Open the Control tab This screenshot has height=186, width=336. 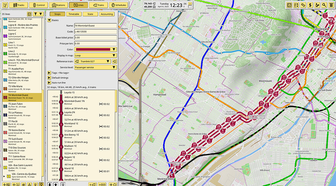38,5
